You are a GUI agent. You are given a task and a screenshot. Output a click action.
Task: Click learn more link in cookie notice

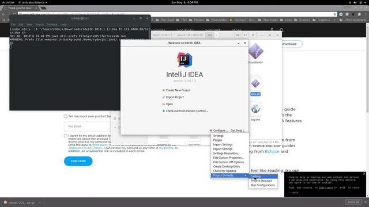(x=326, y=187)
